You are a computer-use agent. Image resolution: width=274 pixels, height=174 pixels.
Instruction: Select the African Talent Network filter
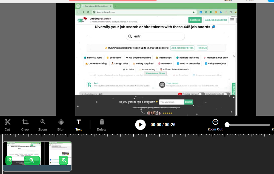pyautogui.click(x=174, y=69)
